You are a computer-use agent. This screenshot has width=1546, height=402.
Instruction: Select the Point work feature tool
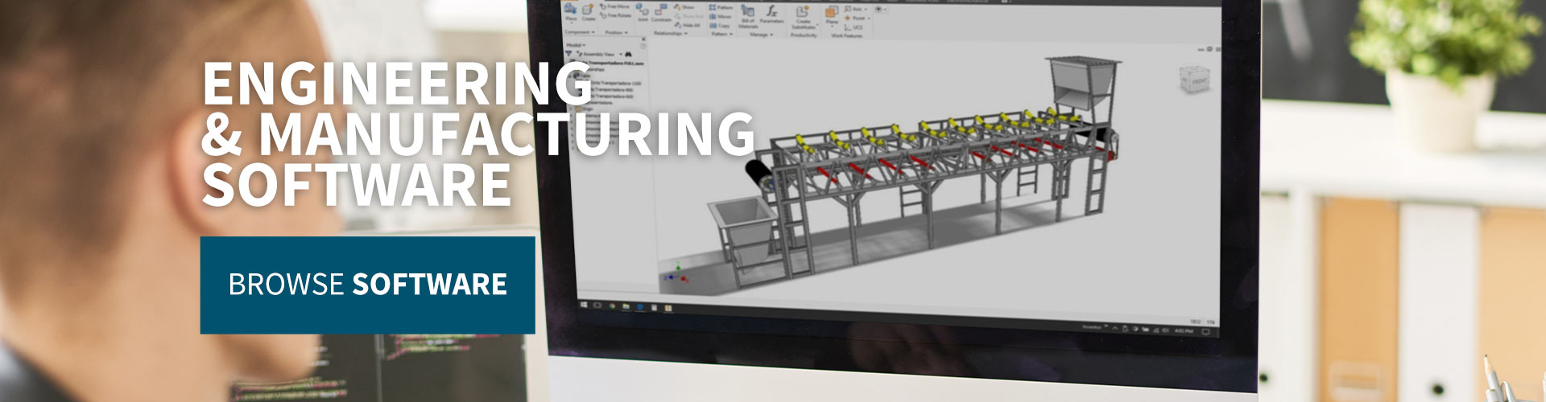click(x=857, y=18)
